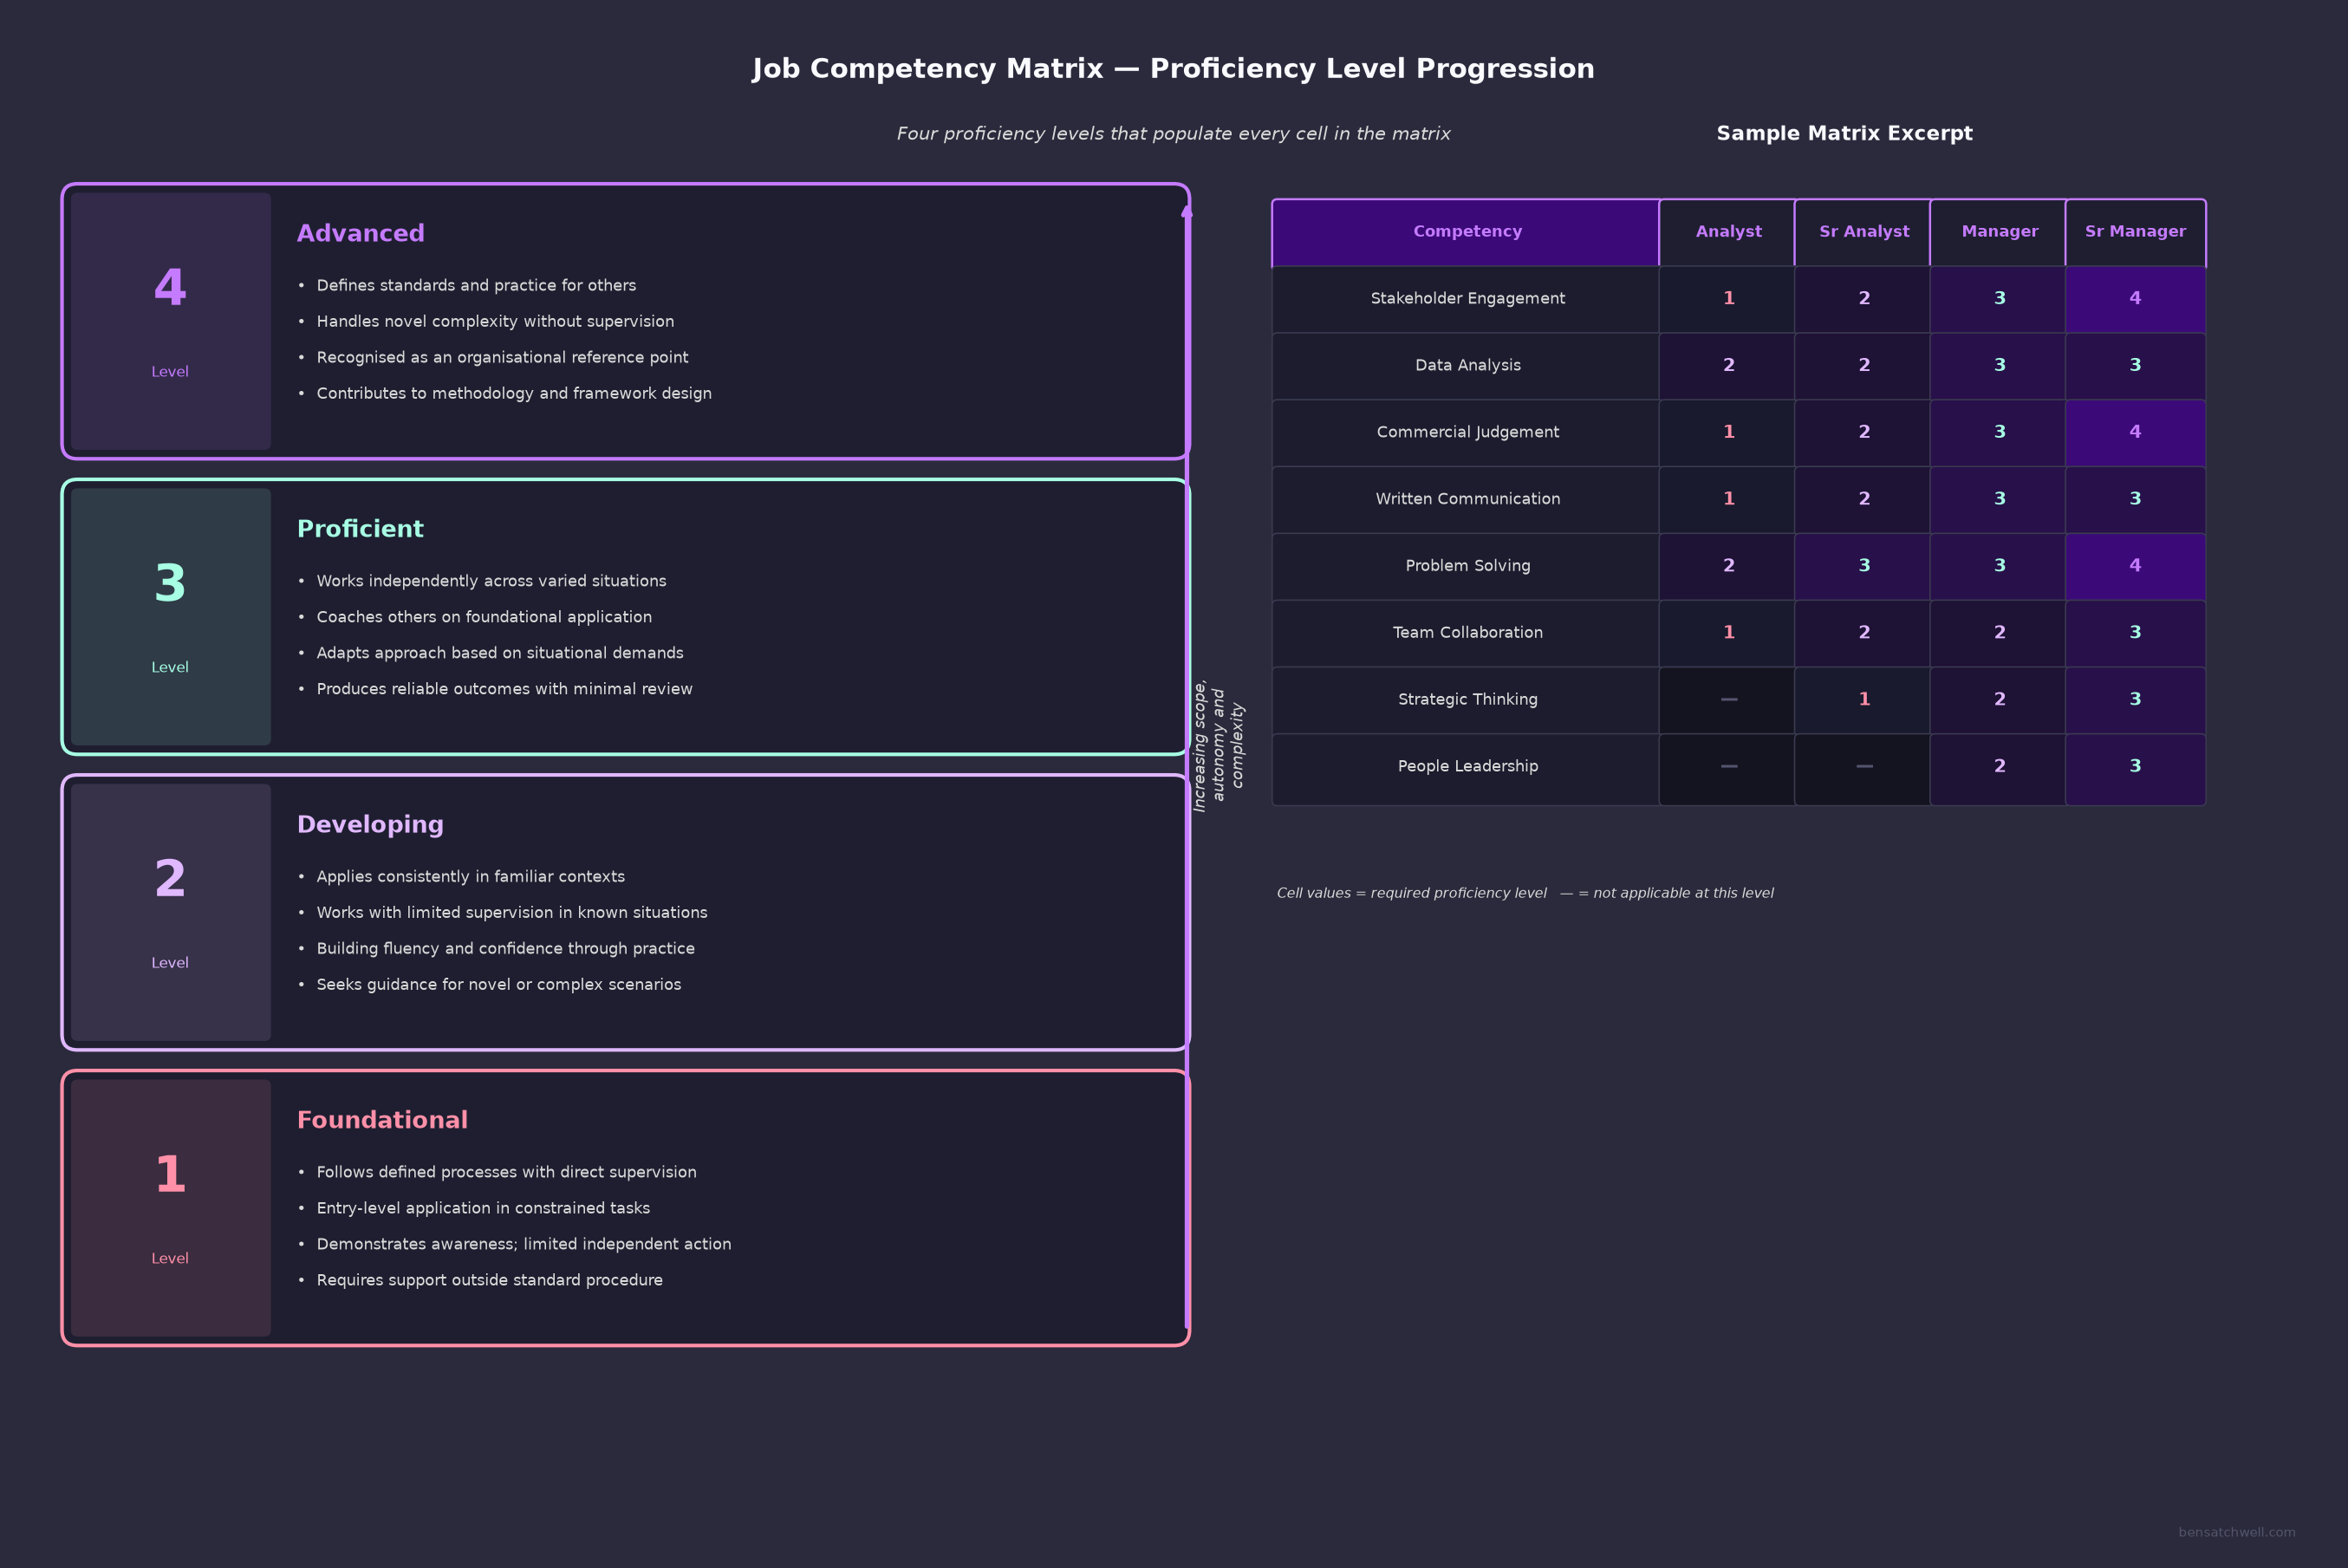Click 'Contributes to methodology and framework design'
Image resolution: width=2348 pixels, height=1568 pixels.
point(514,394)
